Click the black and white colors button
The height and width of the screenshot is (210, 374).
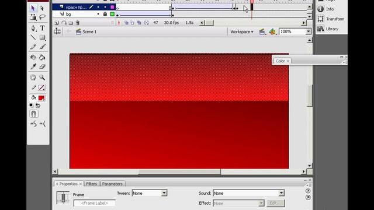tap(32, 106)
